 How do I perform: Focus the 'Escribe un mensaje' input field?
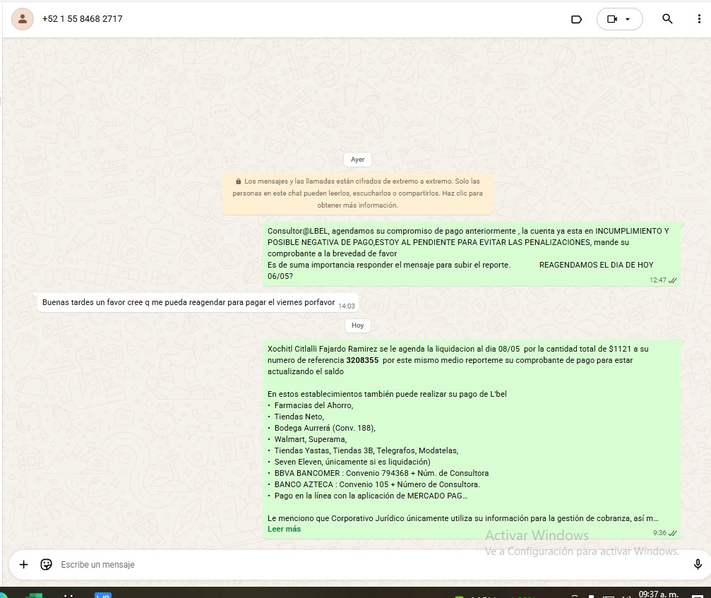tap(372, 564)
